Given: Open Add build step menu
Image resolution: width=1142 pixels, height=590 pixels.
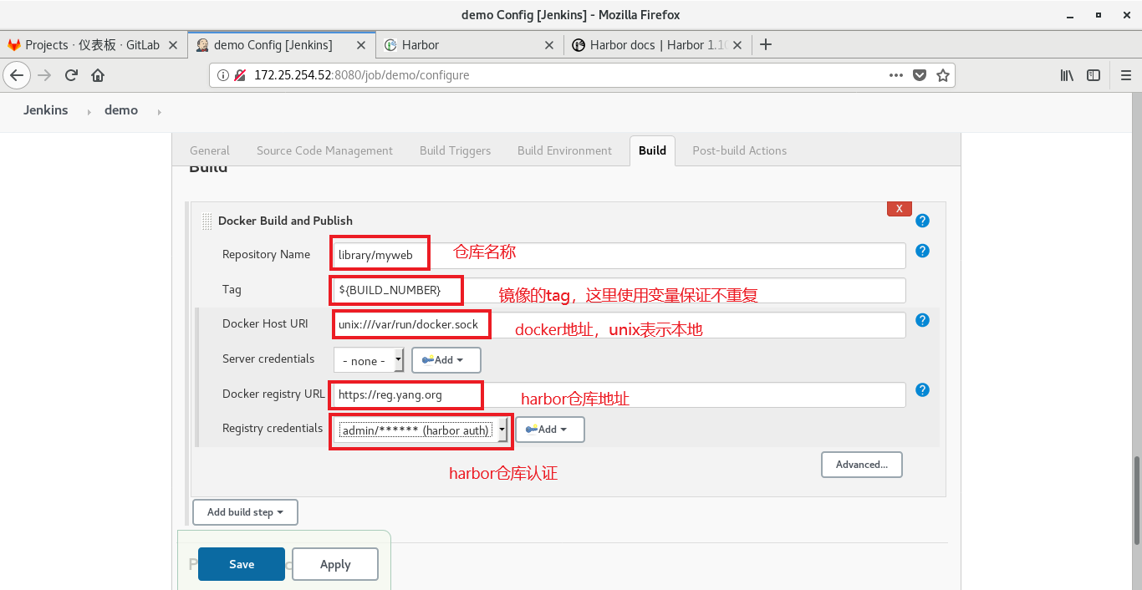Looking at the screenshot, I should tap(245, 512).
